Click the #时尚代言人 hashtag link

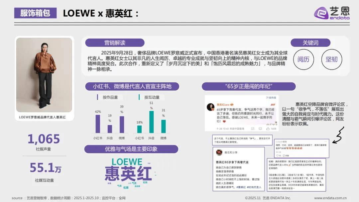(254, 187)
